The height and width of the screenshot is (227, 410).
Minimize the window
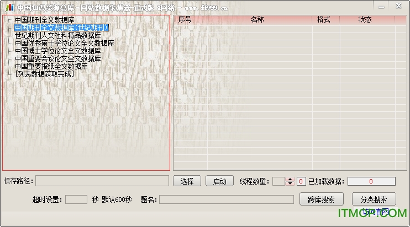[381, 7]
